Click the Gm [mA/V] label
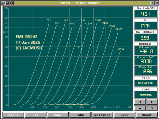 point(146,8)
